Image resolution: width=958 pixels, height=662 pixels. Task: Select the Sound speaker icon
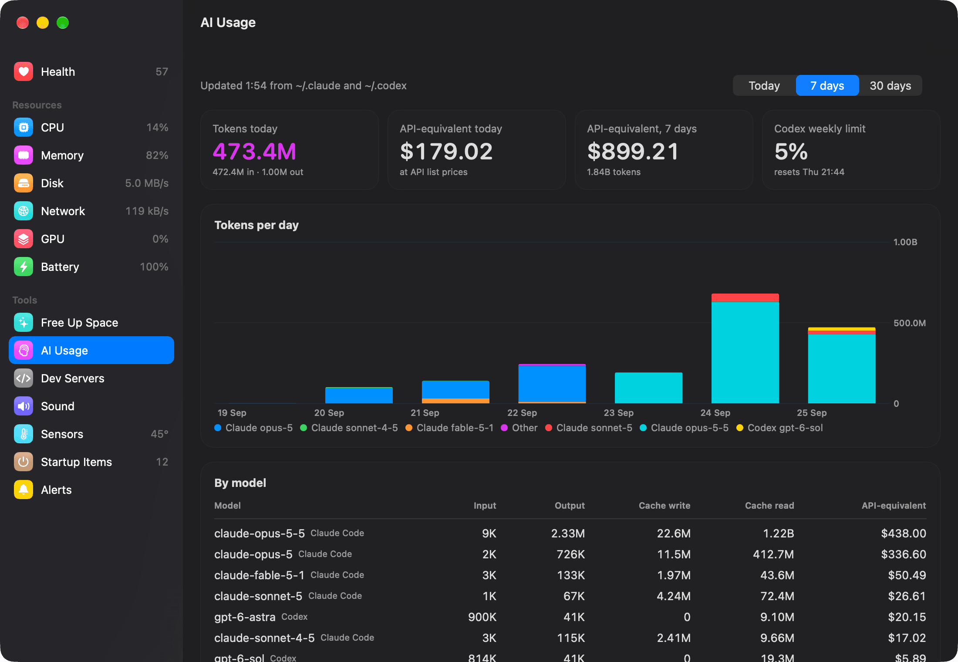[24, 406]
